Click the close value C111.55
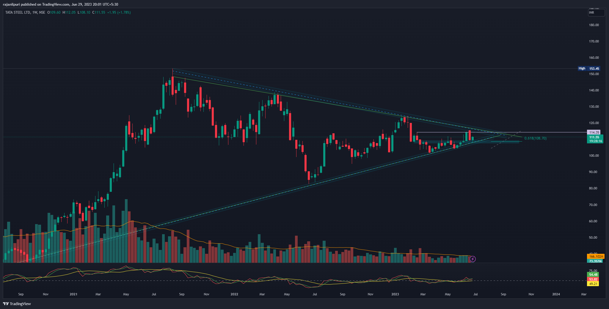609x309 pixels. coord(99,12)
